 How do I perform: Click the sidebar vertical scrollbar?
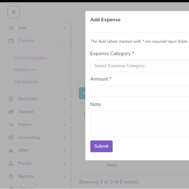point(71,38)
